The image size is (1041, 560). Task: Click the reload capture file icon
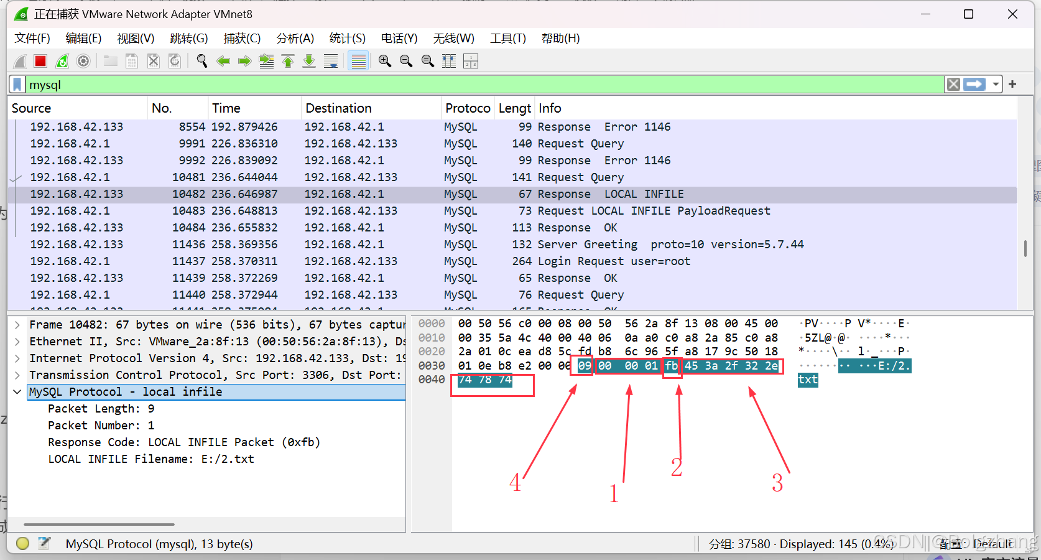pyautogui.click(x=175, y=61)
